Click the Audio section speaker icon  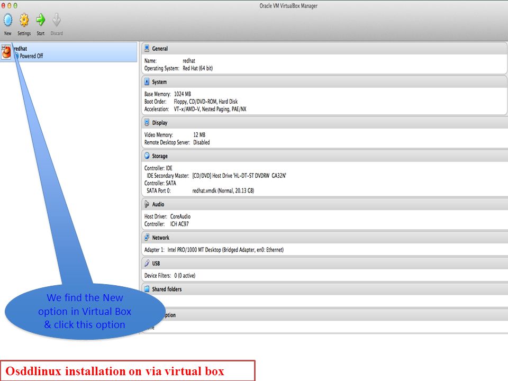(x=147, y=204)
